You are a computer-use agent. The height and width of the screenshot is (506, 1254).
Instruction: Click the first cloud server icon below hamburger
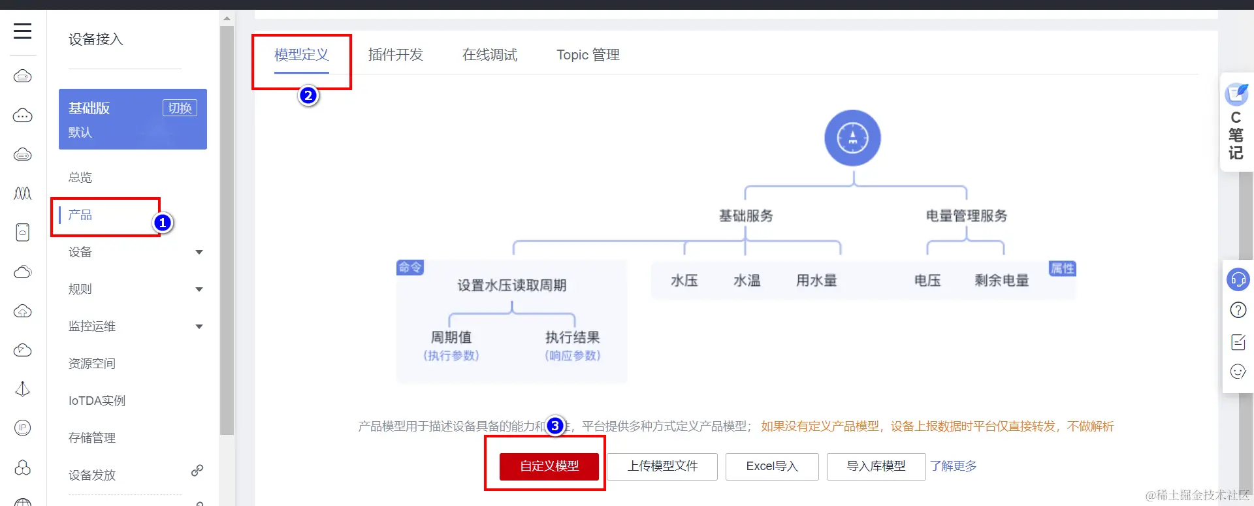pos(22,76)
